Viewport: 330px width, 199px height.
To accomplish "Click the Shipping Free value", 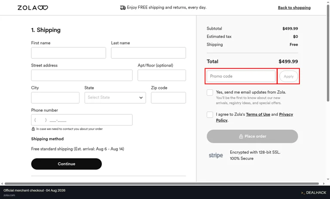I will tap(293, 44).
